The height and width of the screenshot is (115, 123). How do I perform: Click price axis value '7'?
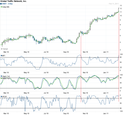120,30
